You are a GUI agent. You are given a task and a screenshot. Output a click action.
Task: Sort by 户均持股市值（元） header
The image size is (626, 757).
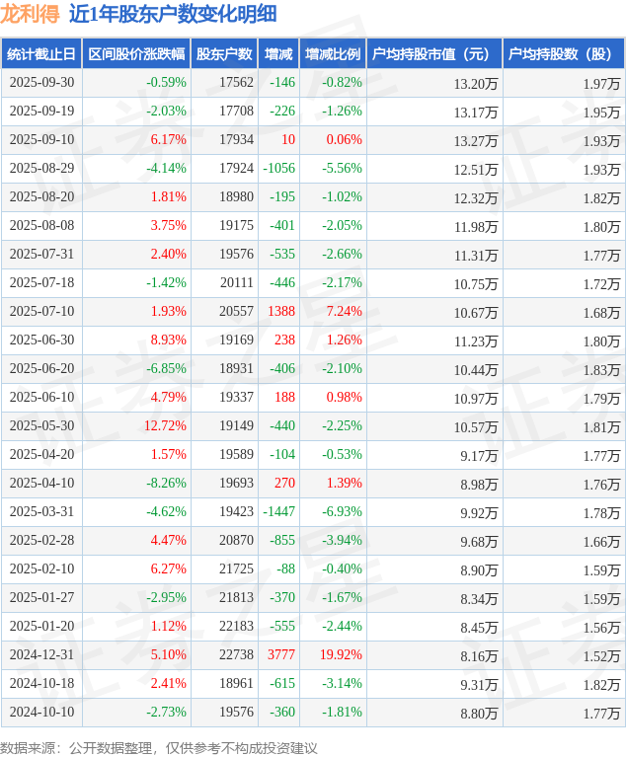pyautogui.click(x=433, y=54)
